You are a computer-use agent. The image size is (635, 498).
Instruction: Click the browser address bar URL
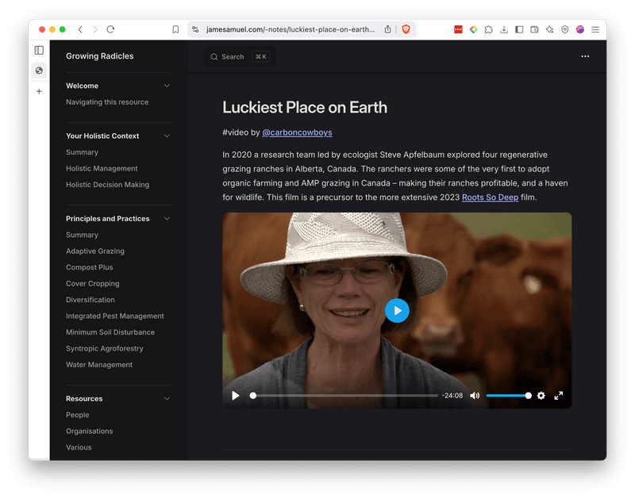coord(291,29)
